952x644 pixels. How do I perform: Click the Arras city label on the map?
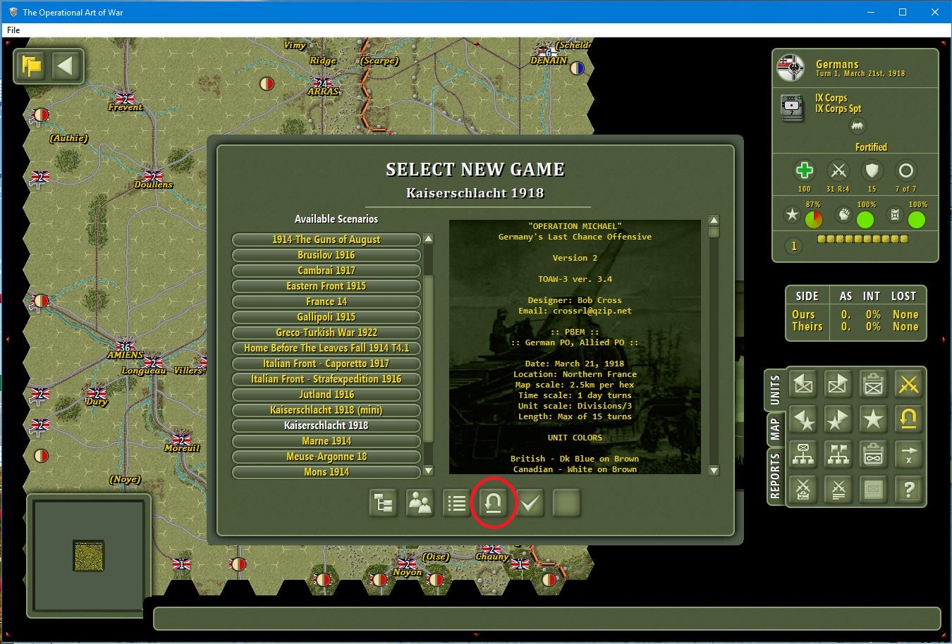coord(324,92)
